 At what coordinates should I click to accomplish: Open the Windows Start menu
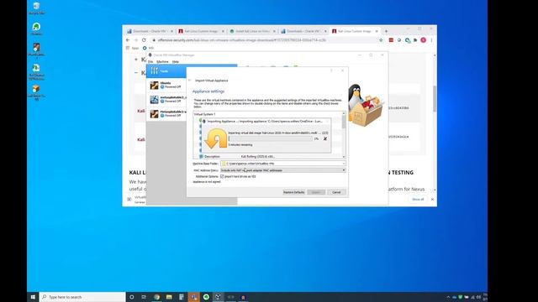33,297
